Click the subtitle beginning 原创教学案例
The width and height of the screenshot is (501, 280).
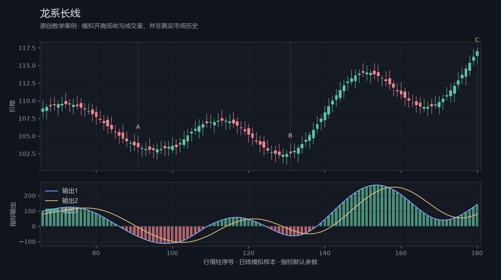coord(119,26)
